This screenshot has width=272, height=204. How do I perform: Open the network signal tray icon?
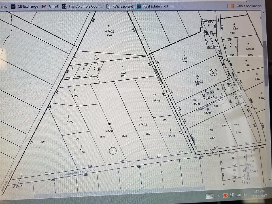[x=239, y=195]
